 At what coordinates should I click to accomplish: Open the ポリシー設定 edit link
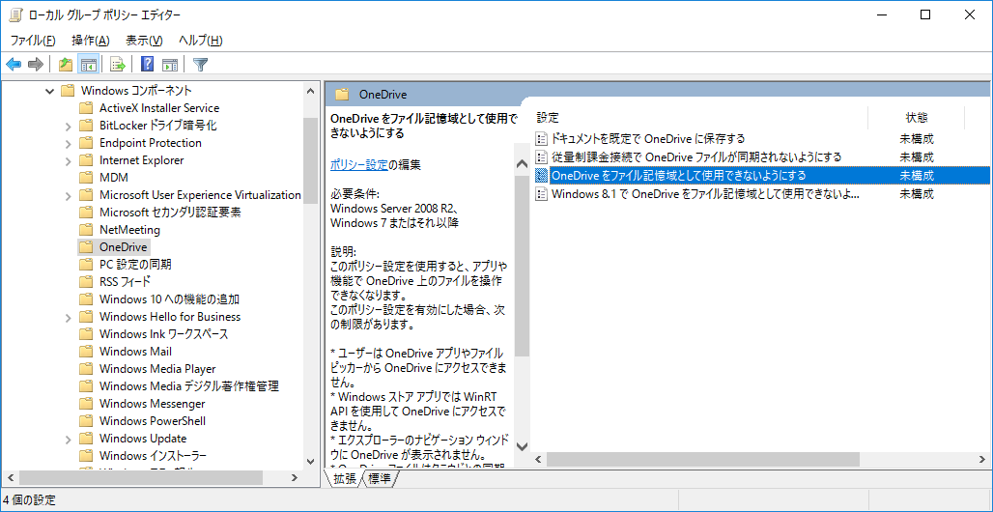(359, 165)
